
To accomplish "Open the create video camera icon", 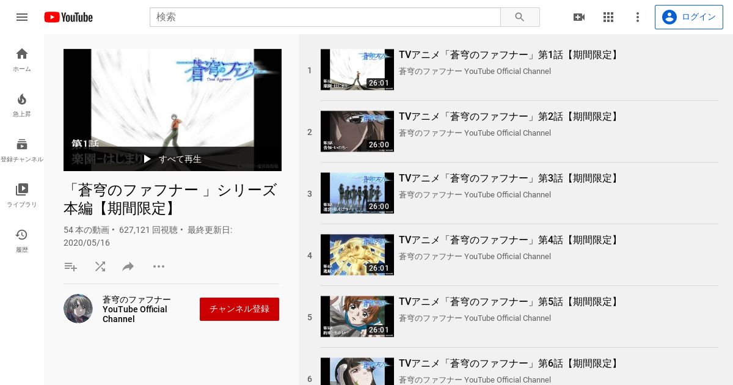I will (x=579, y=17).
